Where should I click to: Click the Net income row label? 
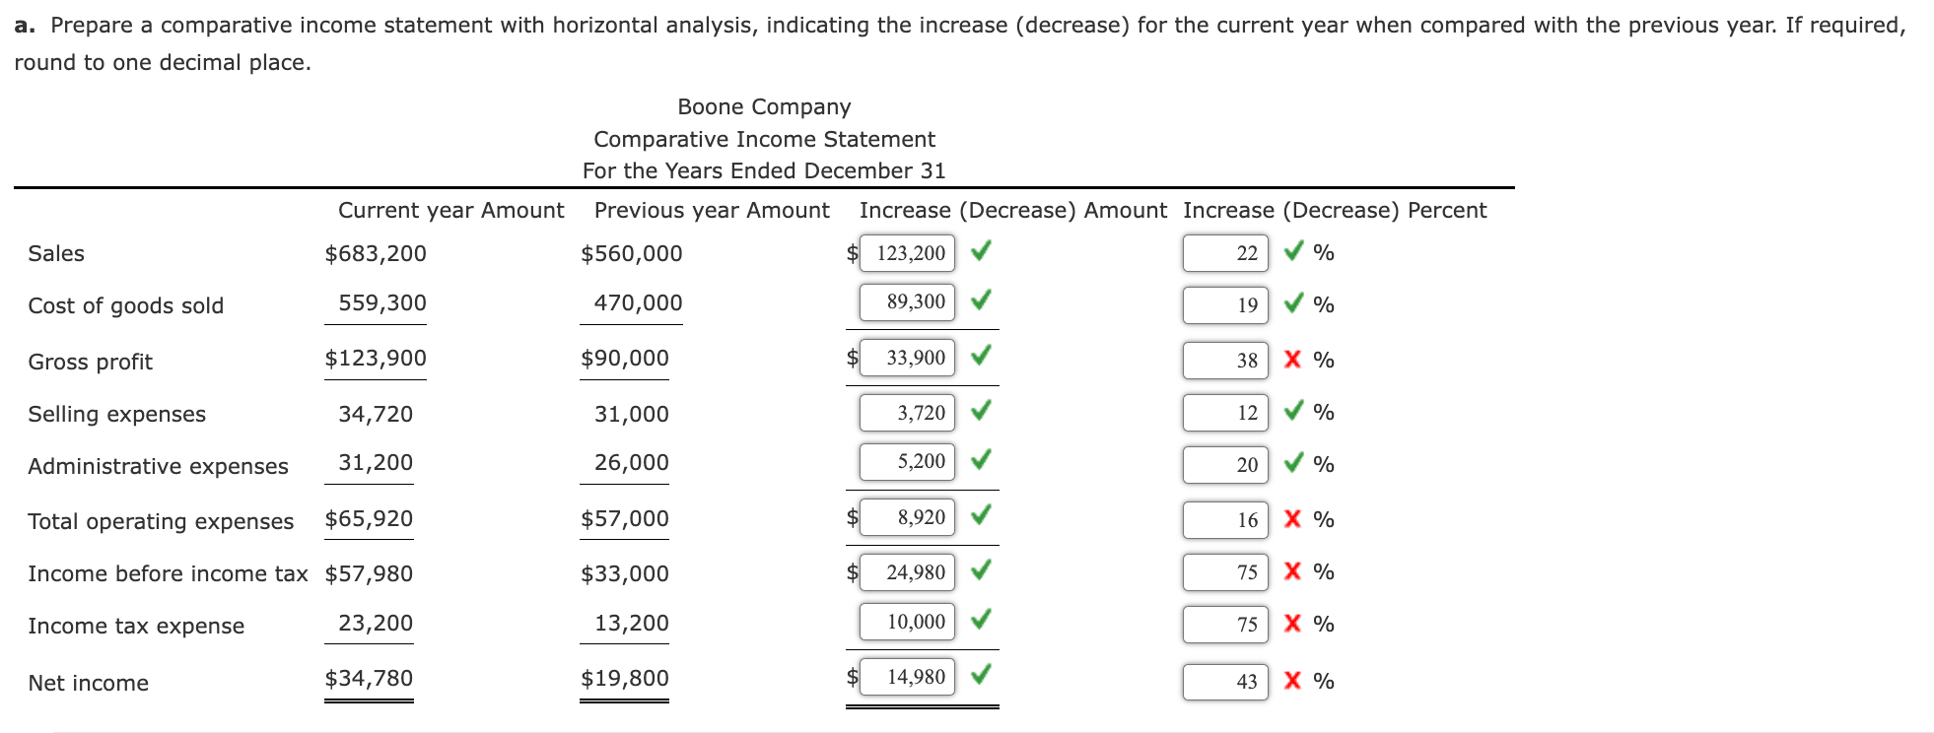point(87,682)
